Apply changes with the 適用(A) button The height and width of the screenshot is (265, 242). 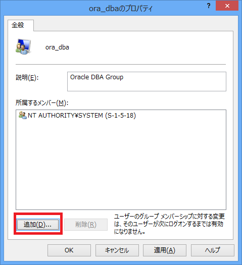[x=165, y=250]
